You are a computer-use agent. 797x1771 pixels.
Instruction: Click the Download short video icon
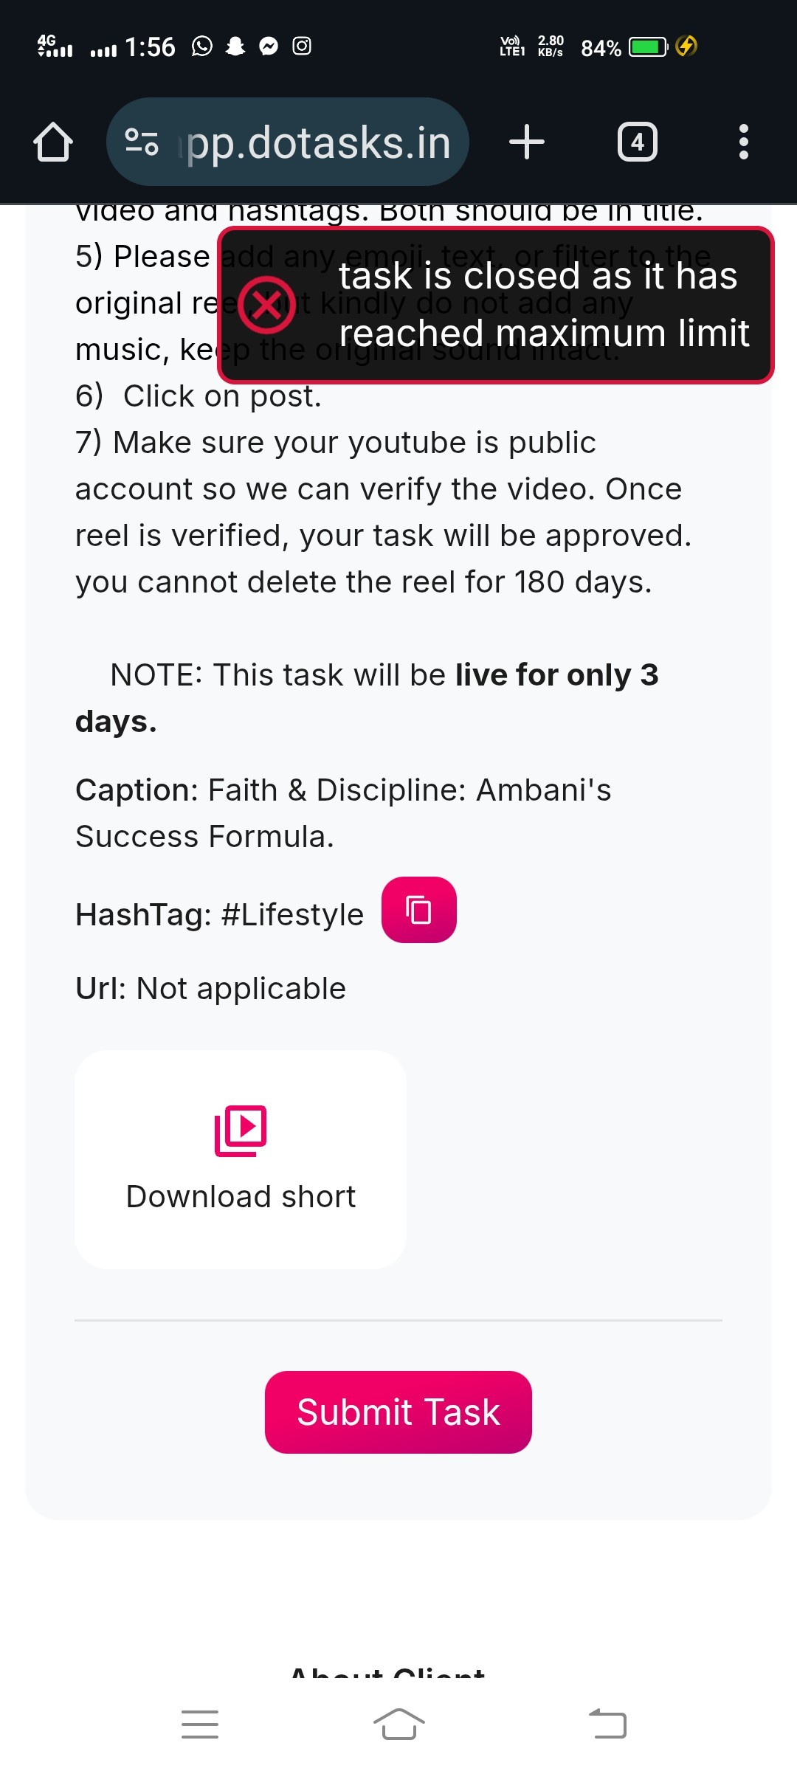pos(241,1130)
